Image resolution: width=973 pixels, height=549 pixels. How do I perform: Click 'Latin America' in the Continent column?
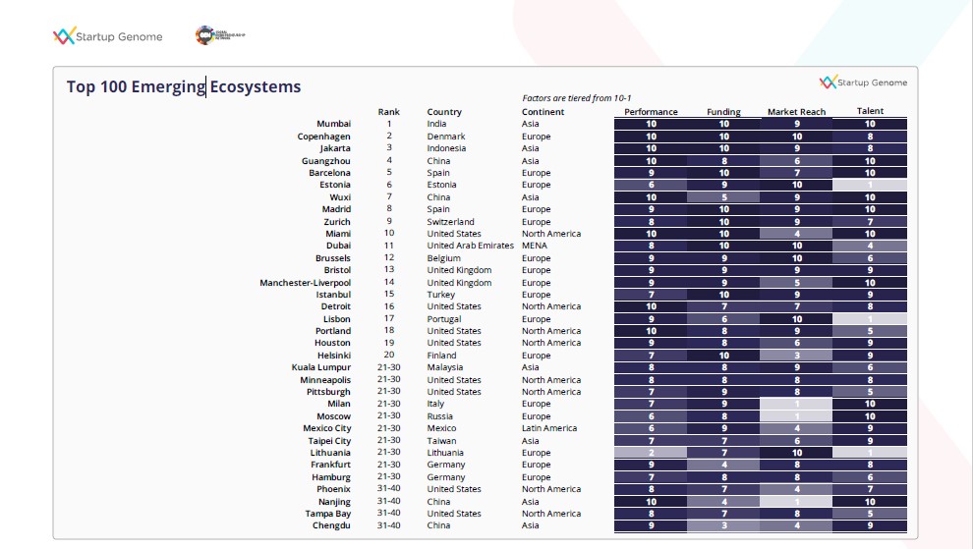[549, 428]
